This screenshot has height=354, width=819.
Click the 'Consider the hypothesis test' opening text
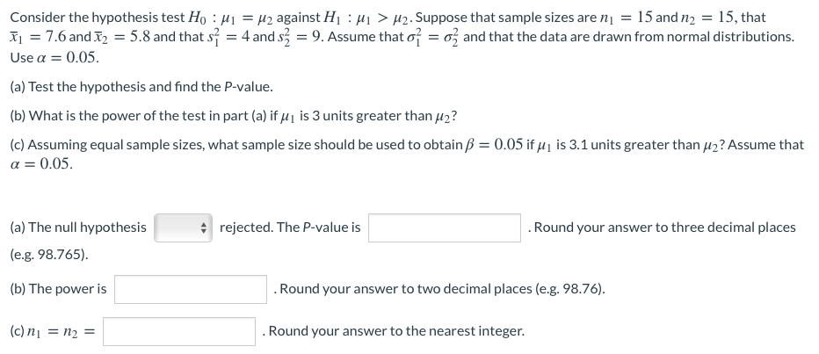point(98,18)
